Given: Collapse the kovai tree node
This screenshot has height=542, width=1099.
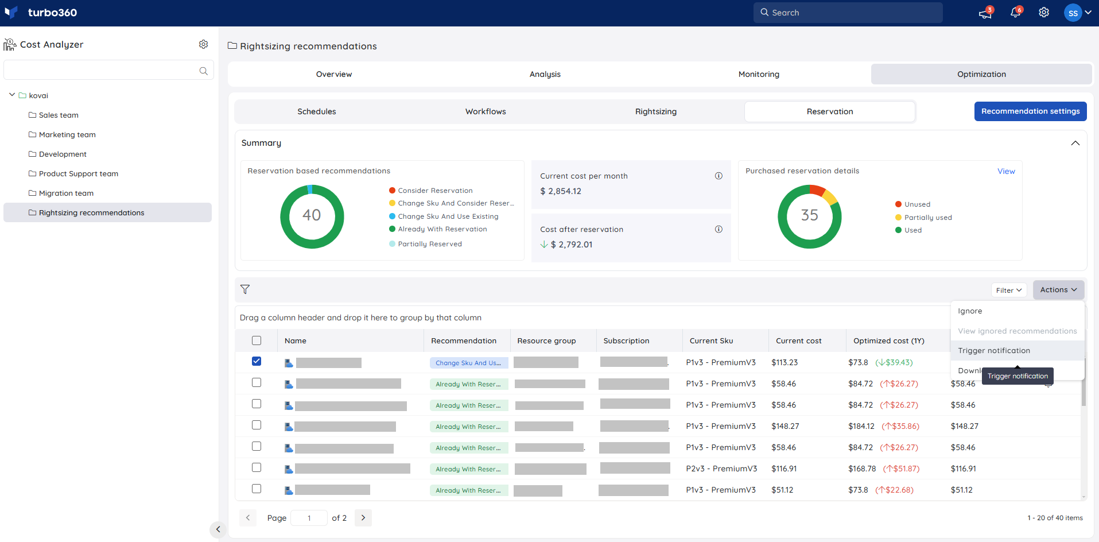Looking at the screenshot, I should point(12,95).
